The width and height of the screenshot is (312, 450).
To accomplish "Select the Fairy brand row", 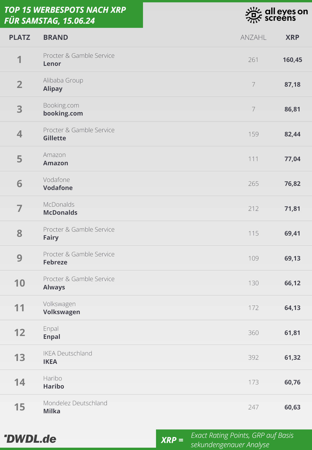I will point(156,233).
